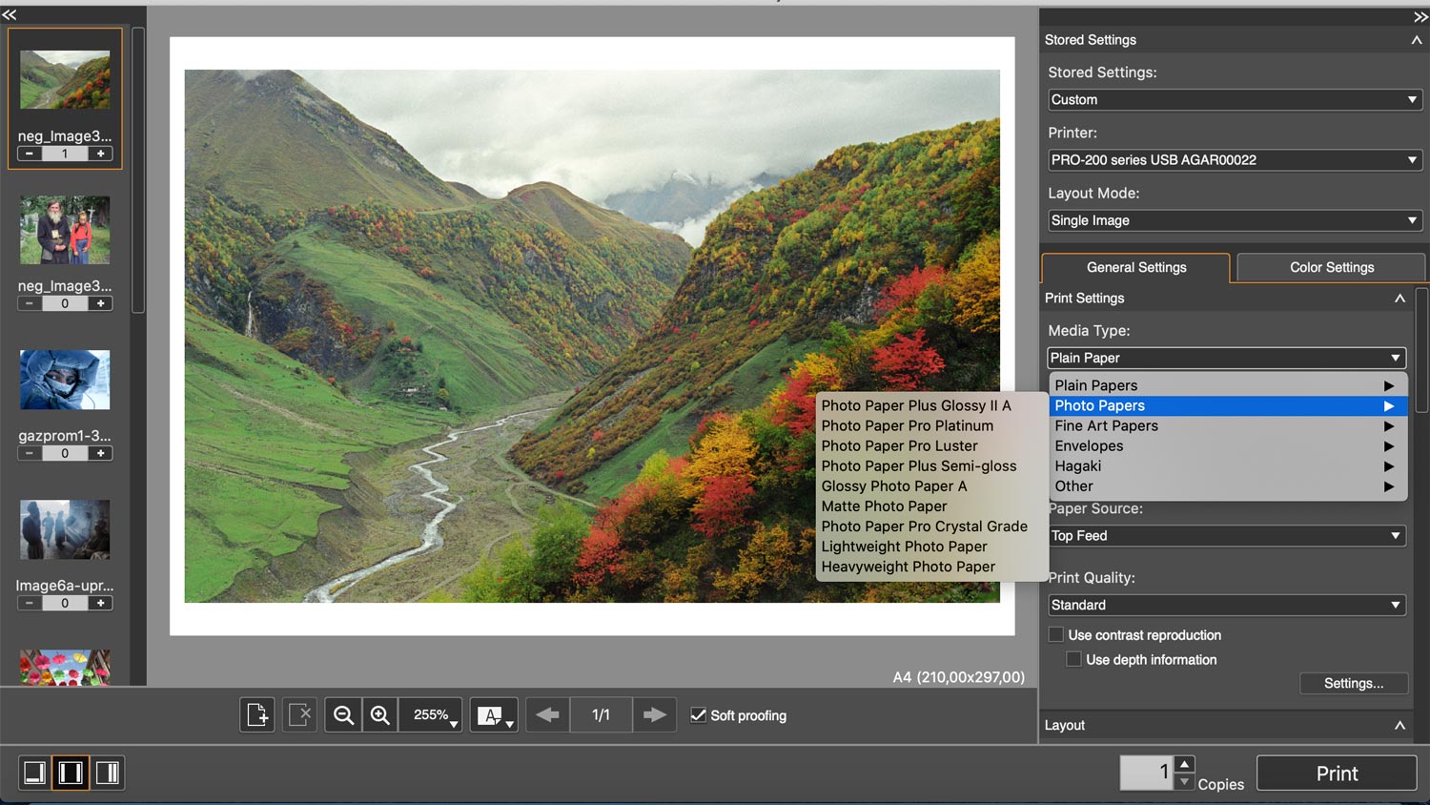1430x805 pixels.
Task: Click the add page icon
Action: [257, 714]
